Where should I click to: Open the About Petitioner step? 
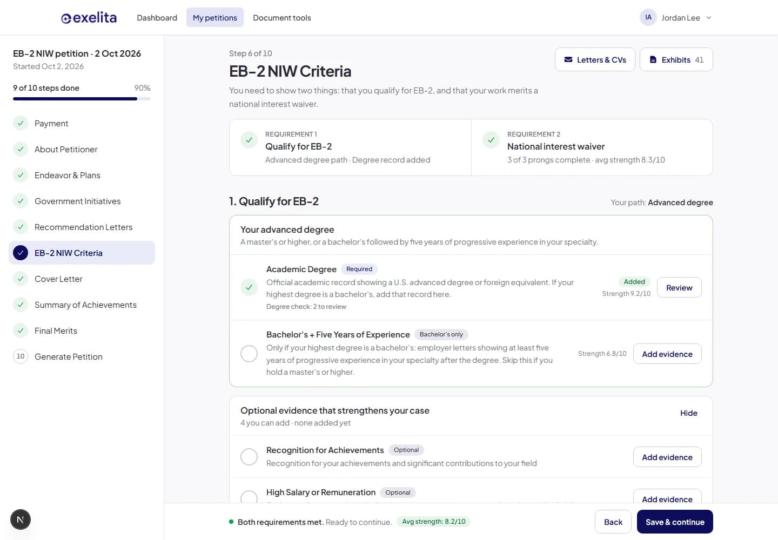pos(82,149)
